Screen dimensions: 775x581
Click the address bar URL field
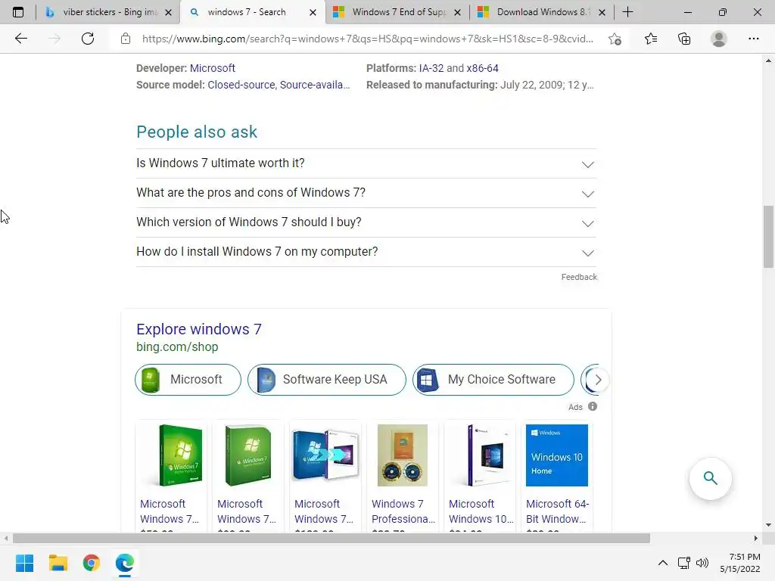click(x=368, y=39)
